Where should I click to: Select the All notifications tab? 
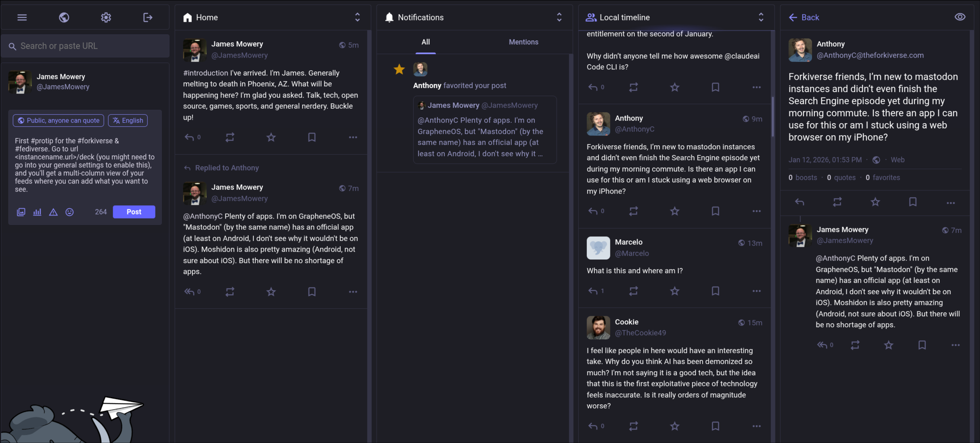[425, 42]
